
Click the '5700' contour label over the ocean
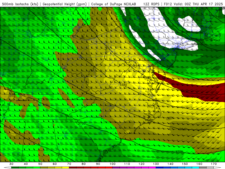click(x=179, y=152)
